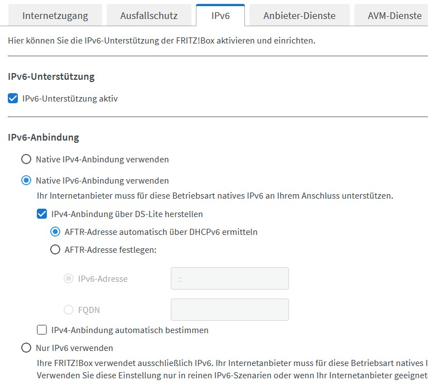
Task: Disable the IPv6-Unterstützung aktiv checkbox
Action: (13, 99)
